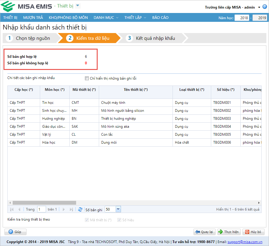269x246 pixels.
Task: Open help via top-right question mark icon
Action: [x=265, y=7]
